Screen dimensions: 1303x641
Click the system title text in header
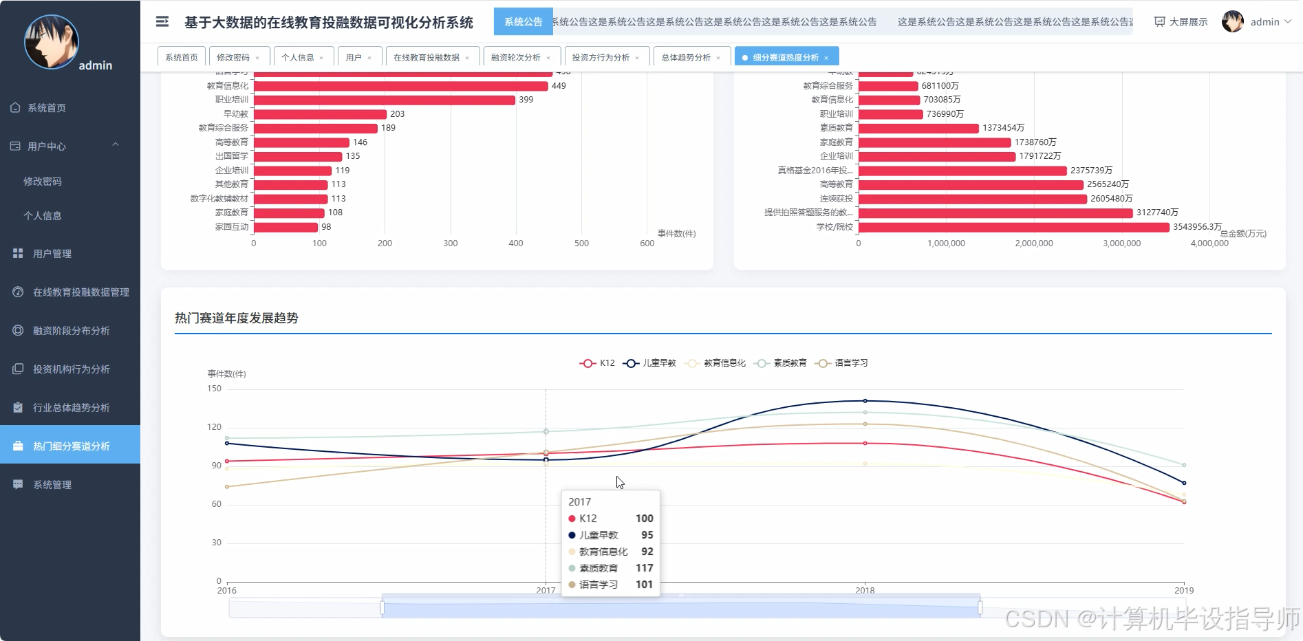[329, 23]
